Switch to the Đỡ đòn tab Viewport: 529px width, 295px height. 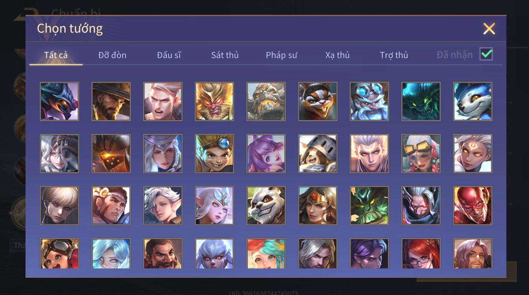pyautogui.click(x=112, y=55)
